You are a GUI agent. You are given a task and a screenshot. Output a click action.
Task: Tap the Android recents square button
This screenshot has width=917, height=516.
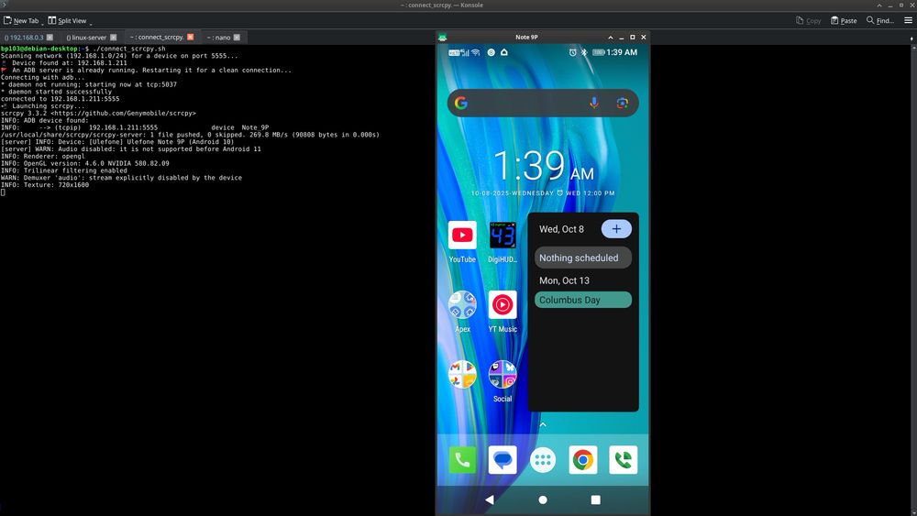tap(595, 500)
